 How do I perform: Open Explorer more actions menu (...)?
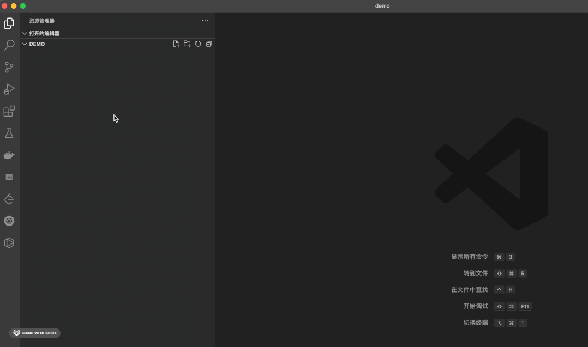point(205,21)
